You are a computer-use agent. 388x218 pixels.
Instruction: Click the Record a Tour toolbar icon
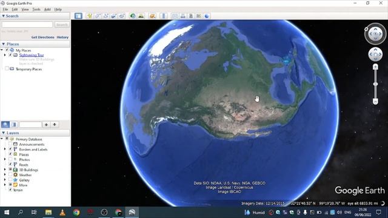tap(122, 16)
